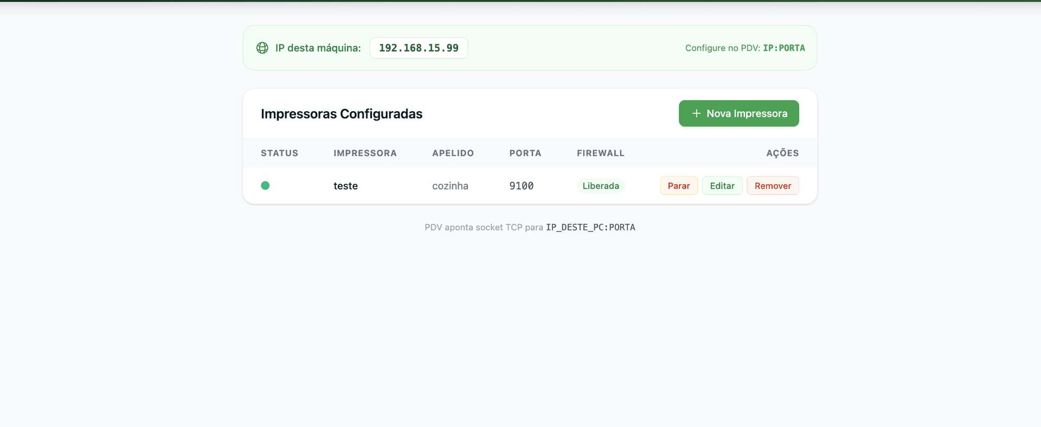Click the STATUS column header
This screenshot has height=427, width=1041.
[279, 153]
